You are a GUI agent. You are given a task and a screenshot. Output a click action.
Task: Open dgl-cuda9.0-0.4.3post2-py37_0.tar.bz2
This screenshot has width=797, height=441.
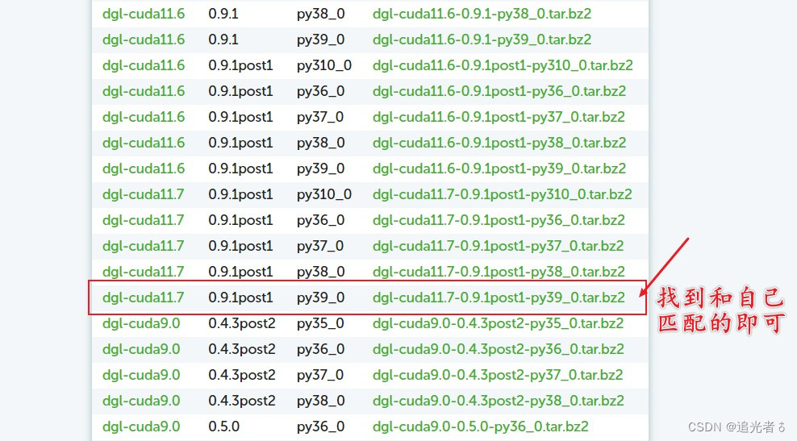pos(498,376)
